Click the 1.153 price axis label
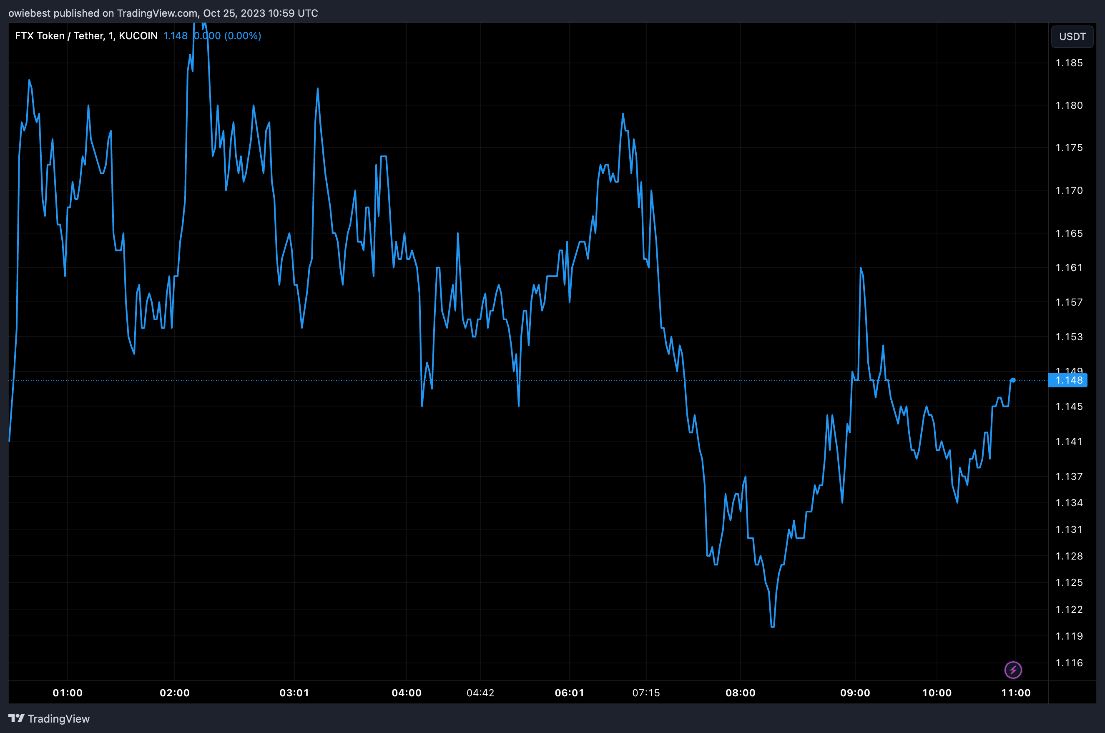 click(x=1070, y=336)
